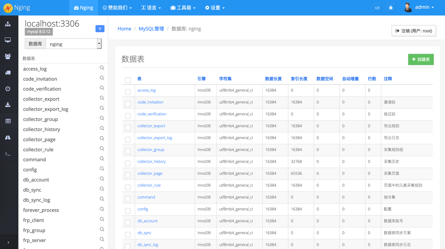Select the truck icon in left sidebar

coord(8,73)
